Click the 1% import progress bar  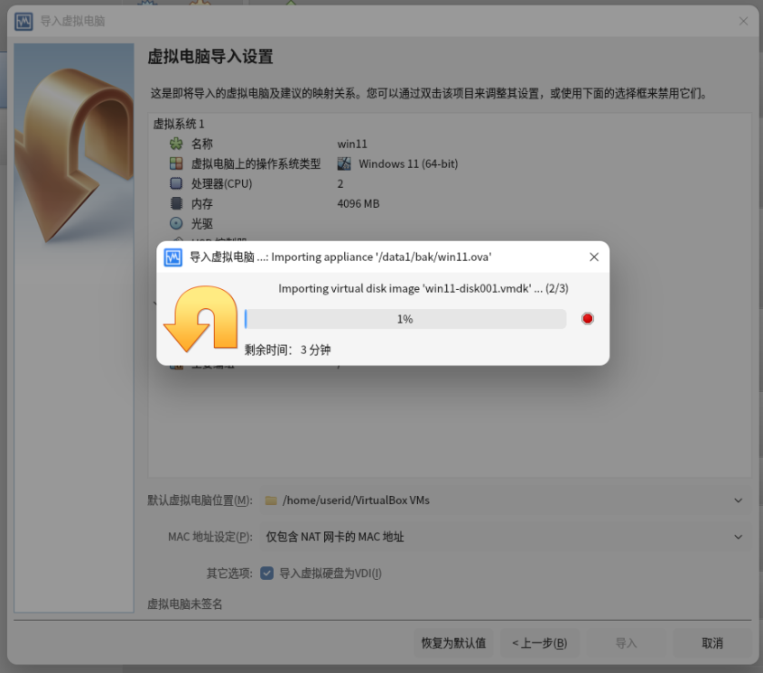[405, 319]
